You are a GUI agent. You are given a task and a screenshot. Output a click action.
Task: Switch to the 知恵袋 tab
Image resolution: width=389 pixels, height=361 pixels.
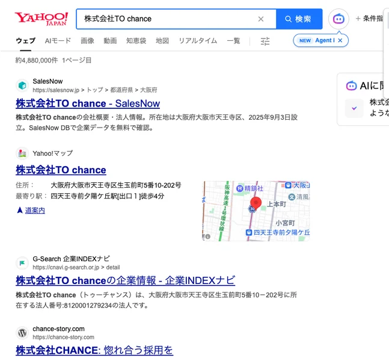(x=136, y=41)
